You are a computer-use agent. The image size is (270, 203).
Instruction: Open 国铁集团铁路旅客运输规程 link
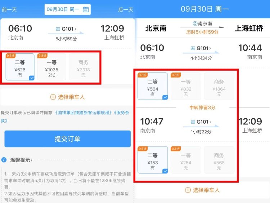(x=84, y=112)
